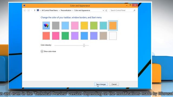The height and width of the screenshot is (97, 173).
Task: Choose the hot pink color swatch
Action: pos(56,36)
